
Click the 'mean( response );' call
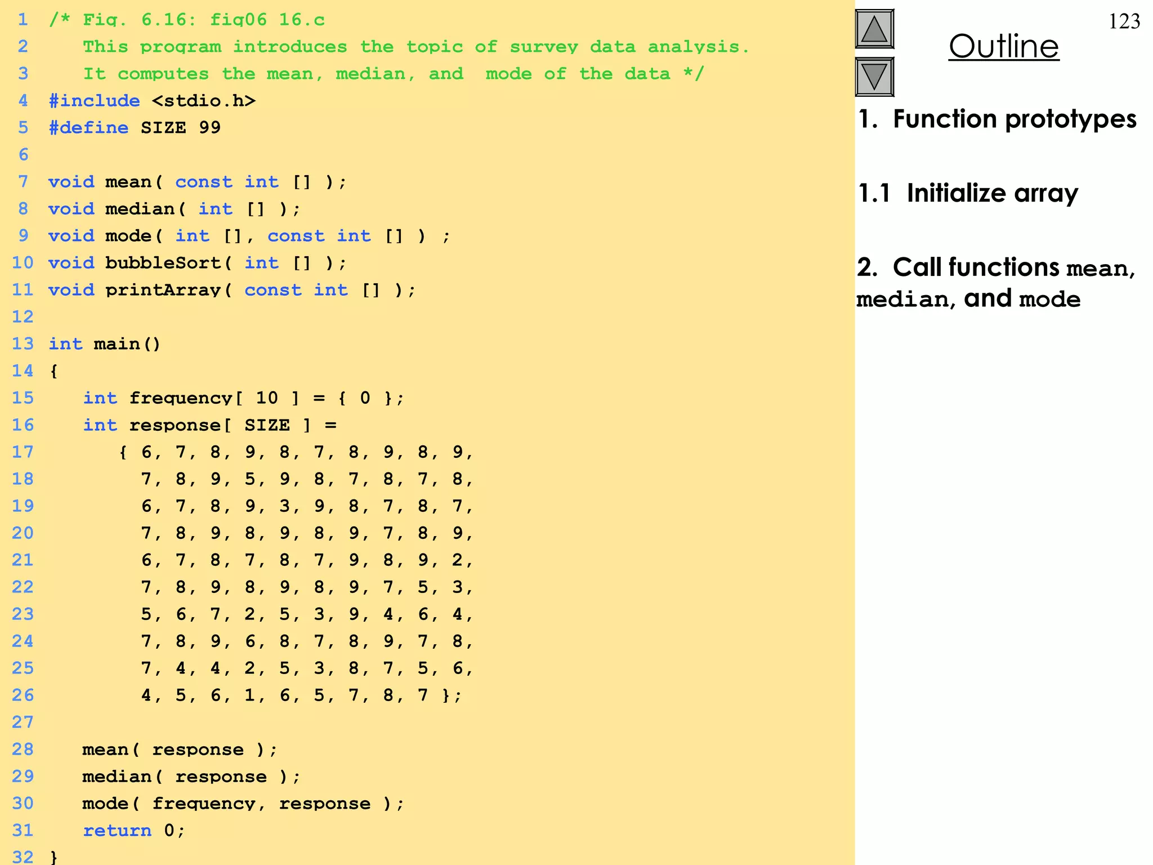coord(180,750)
